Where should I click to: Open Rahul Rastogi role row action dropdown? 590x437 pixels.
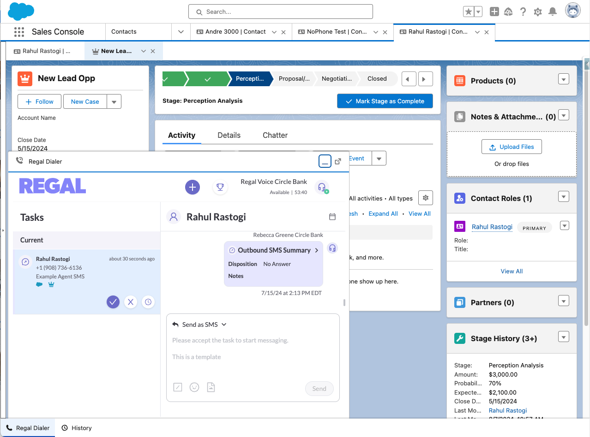pyautogui.click(x=565, y=225)
